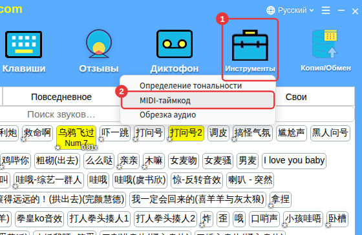Play the 卧槽 sound
Viewport: 362px width, 235px height.
coord(337,219)
